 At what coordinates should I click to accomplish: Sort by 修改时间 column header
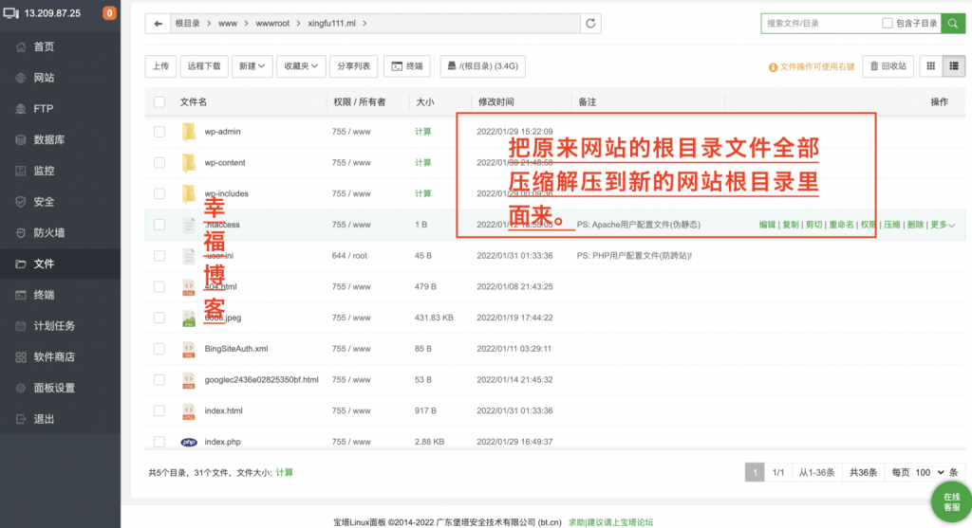click(x=495, y=102)
